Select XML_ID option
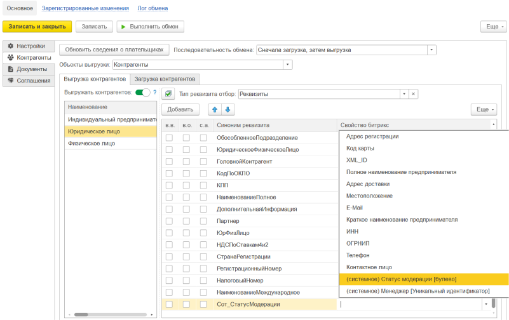Image resolution: width=509 pixels, height=320 pixels. [x=424, y=160]
